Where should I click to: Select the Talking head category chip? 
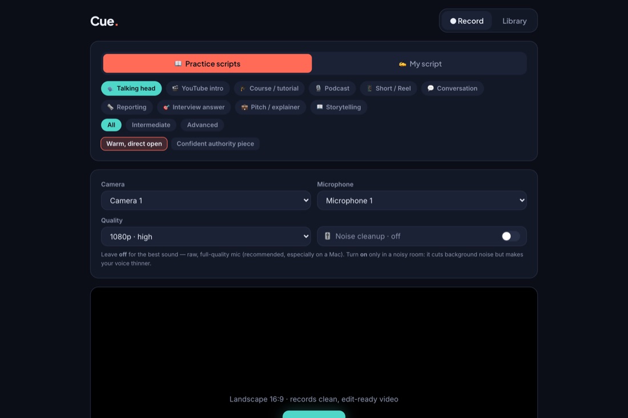click(x=131, y=88)
